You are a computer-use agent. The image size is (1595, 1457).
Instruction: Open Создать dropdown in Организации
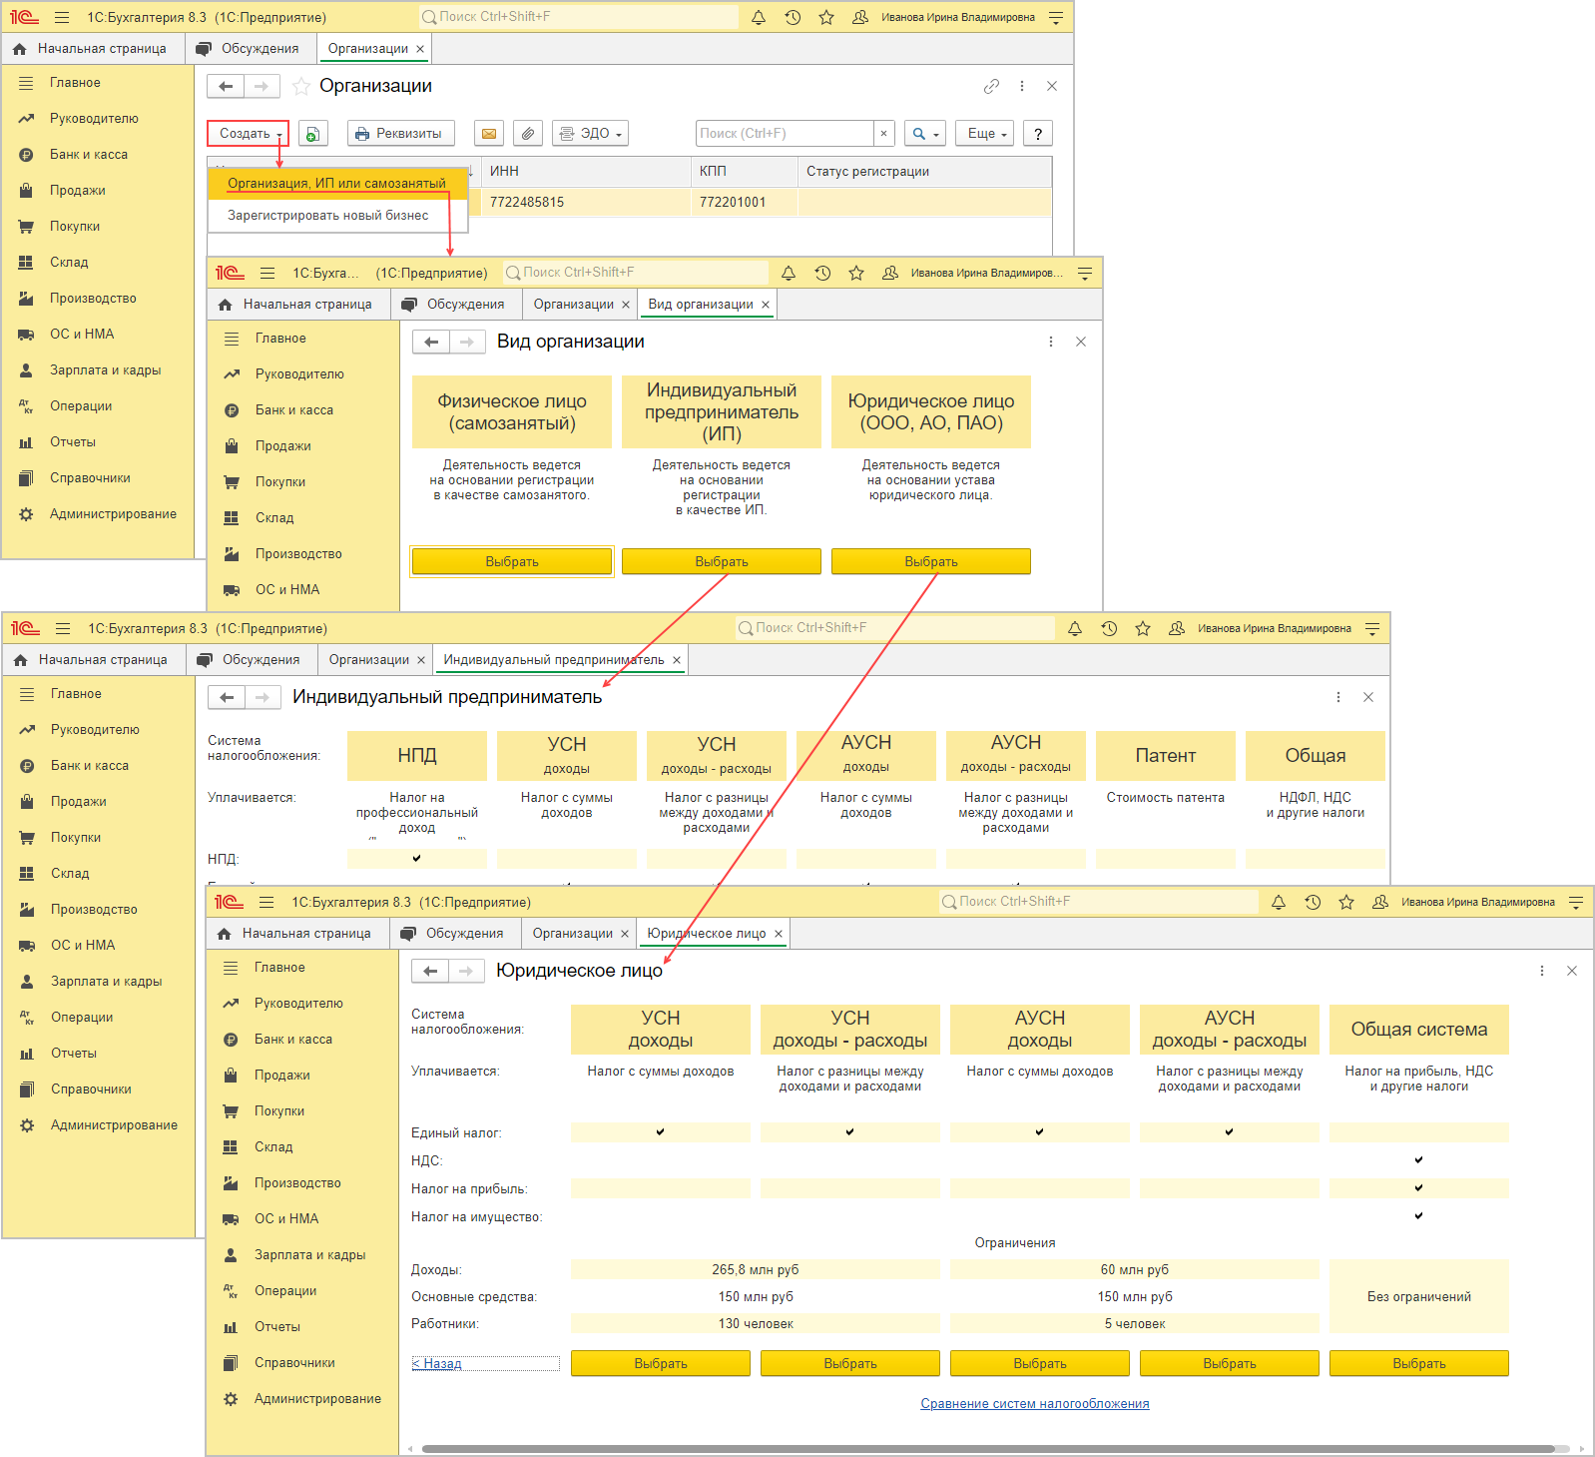click(248, 133)
